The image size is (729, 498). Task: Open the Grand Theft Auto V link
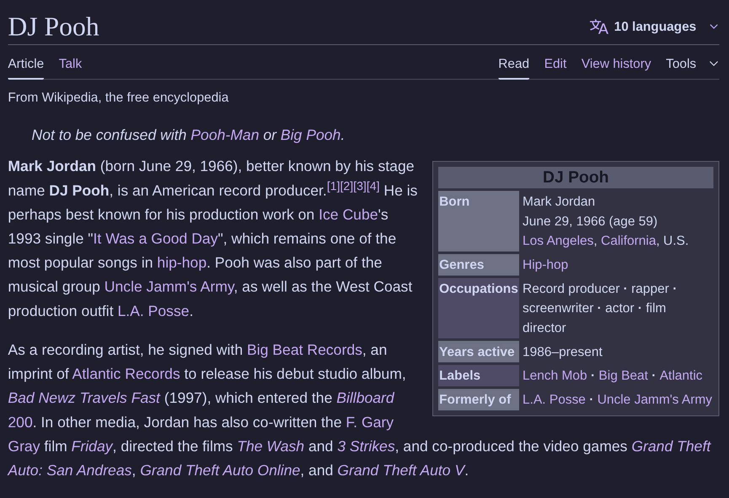(401, 471)
